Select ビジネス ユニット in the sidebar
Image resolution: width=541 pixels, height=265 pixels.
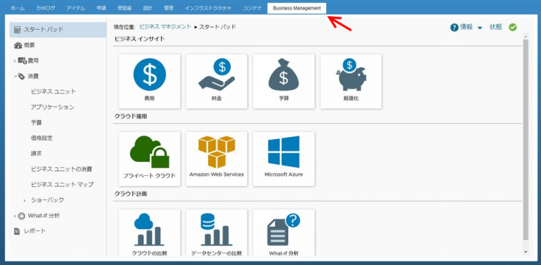pos(54,91)
